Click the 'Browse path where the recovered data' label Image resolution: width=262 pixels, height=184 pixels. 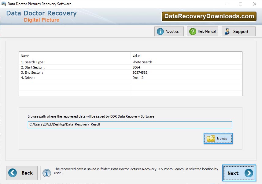pos(91,116)
